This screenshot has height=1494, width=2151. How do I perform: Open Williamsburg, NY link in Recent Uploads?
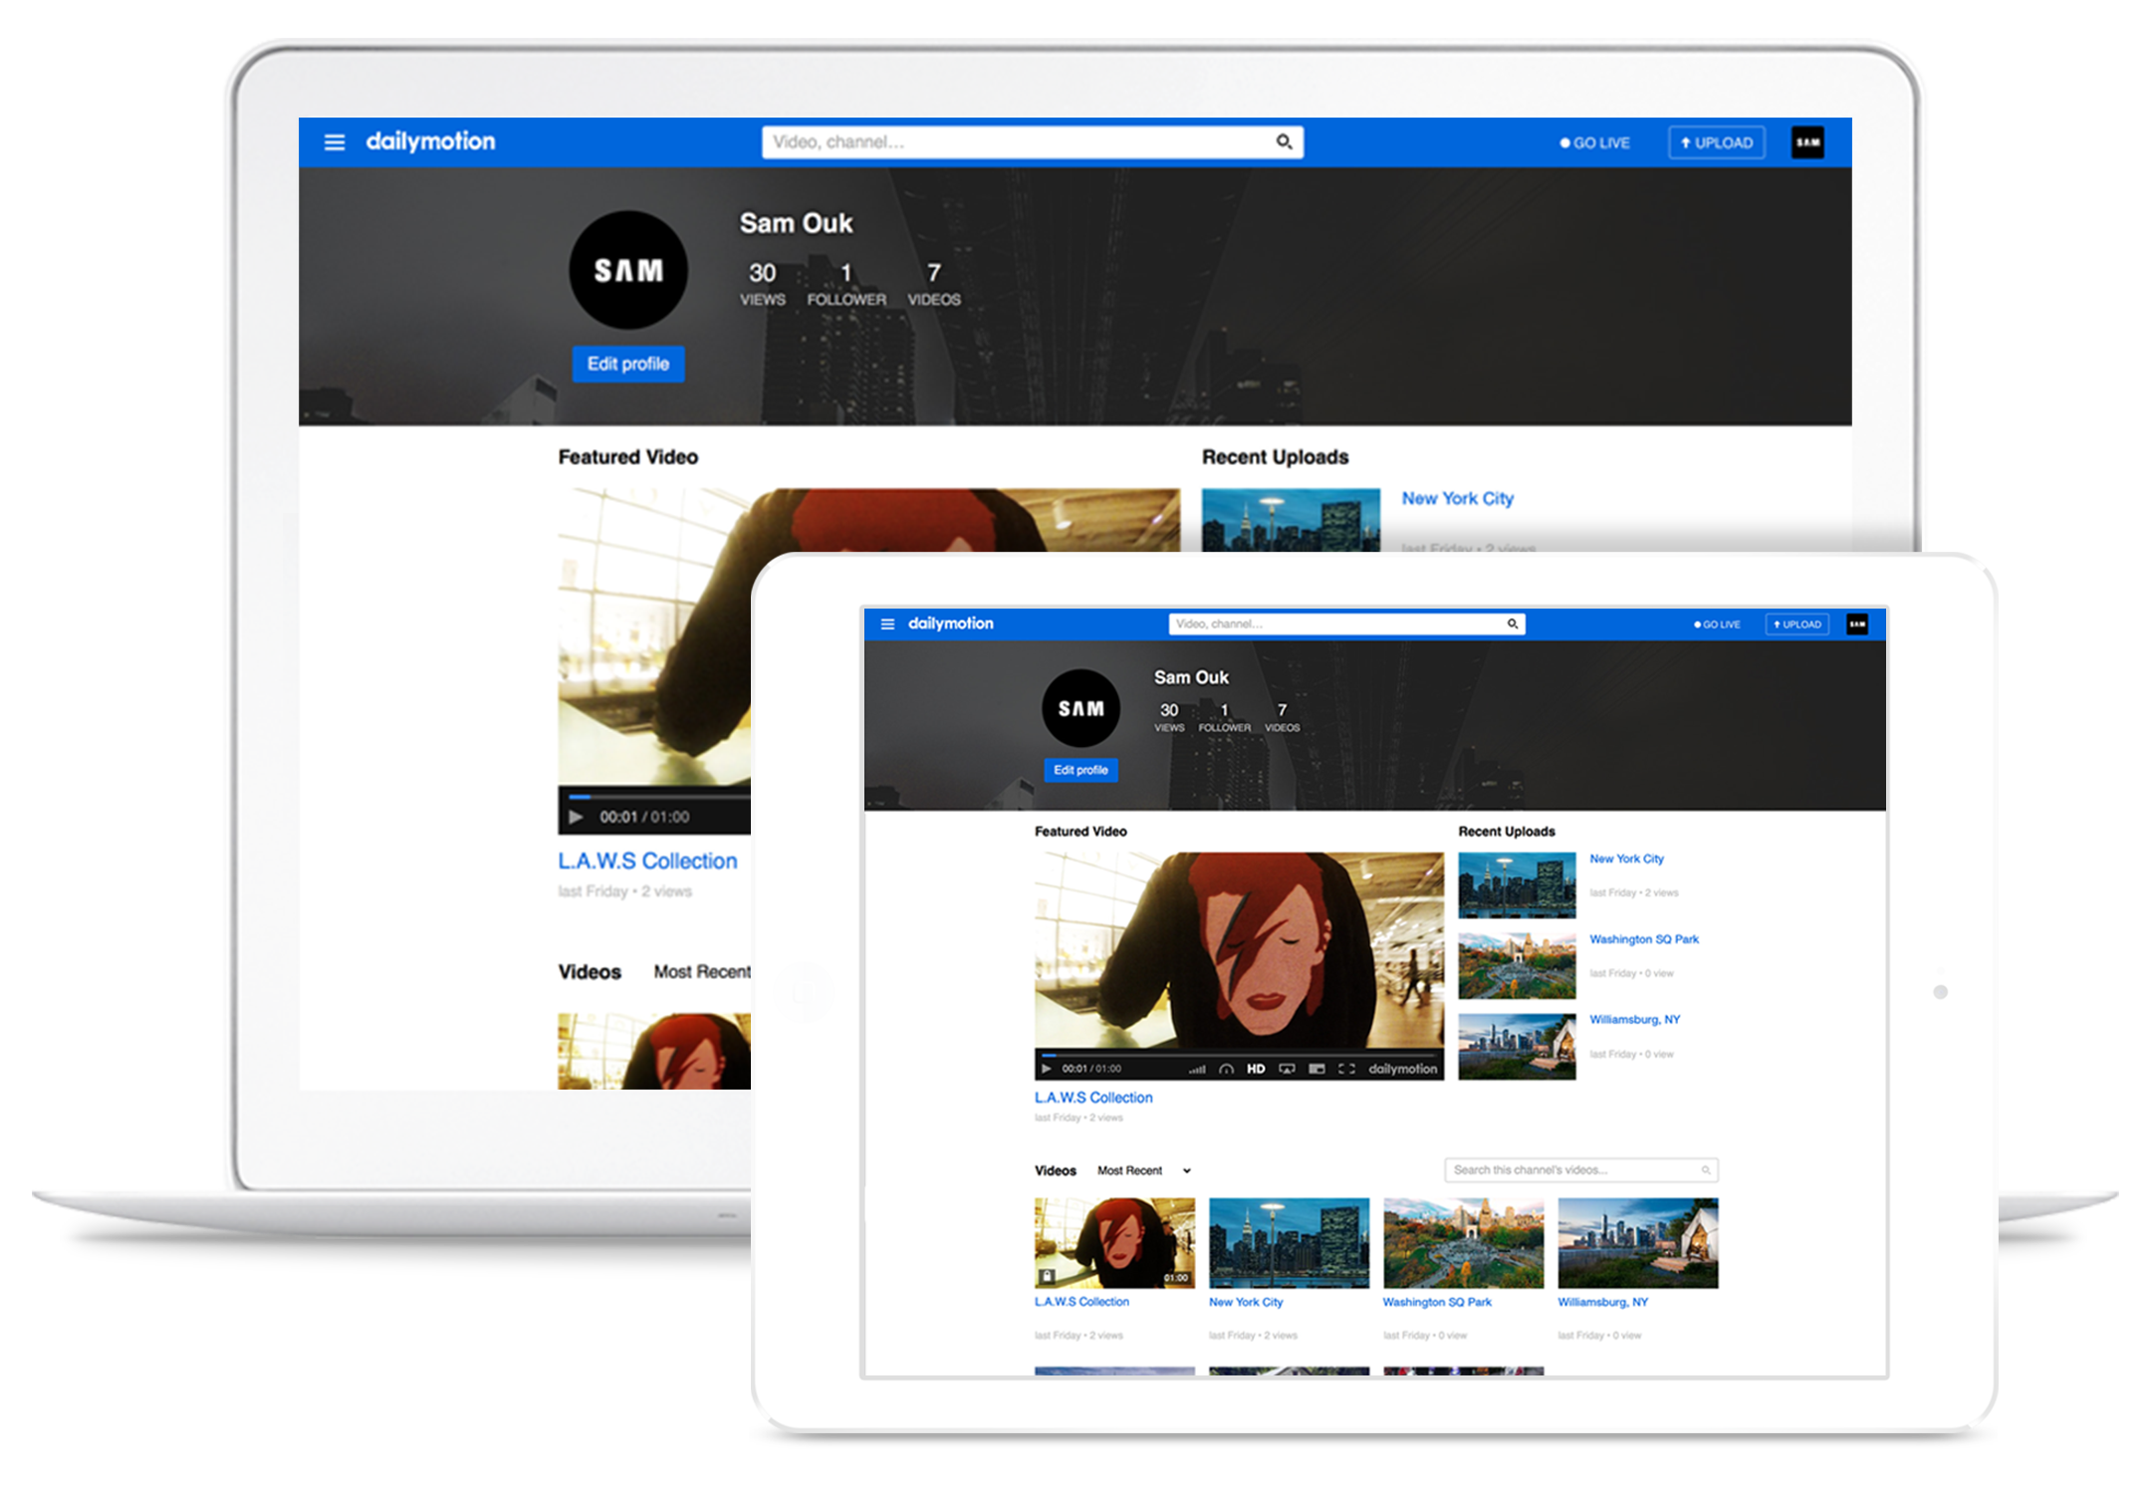pyautogui.click(x=1634, y=1019)
